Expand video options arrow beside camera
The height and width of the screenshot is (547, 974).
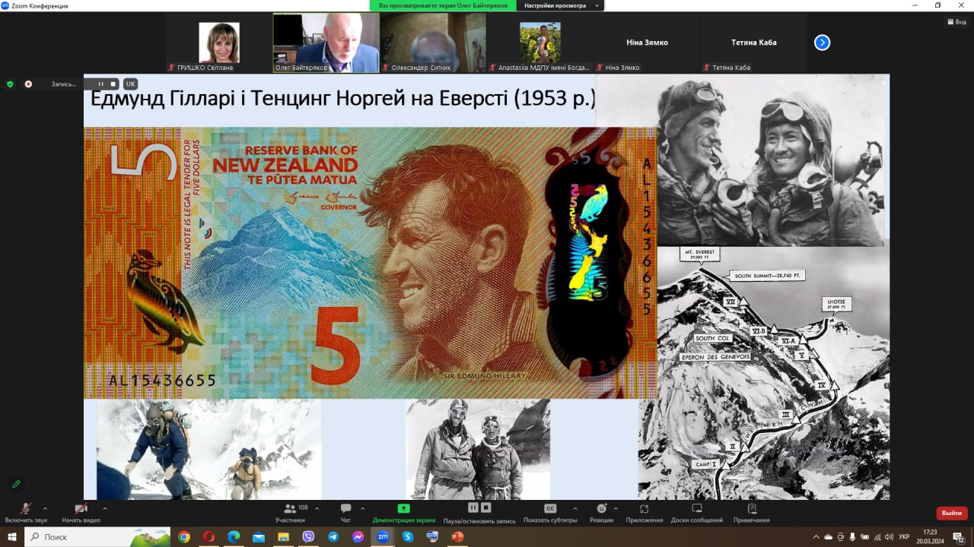(104, 508)
